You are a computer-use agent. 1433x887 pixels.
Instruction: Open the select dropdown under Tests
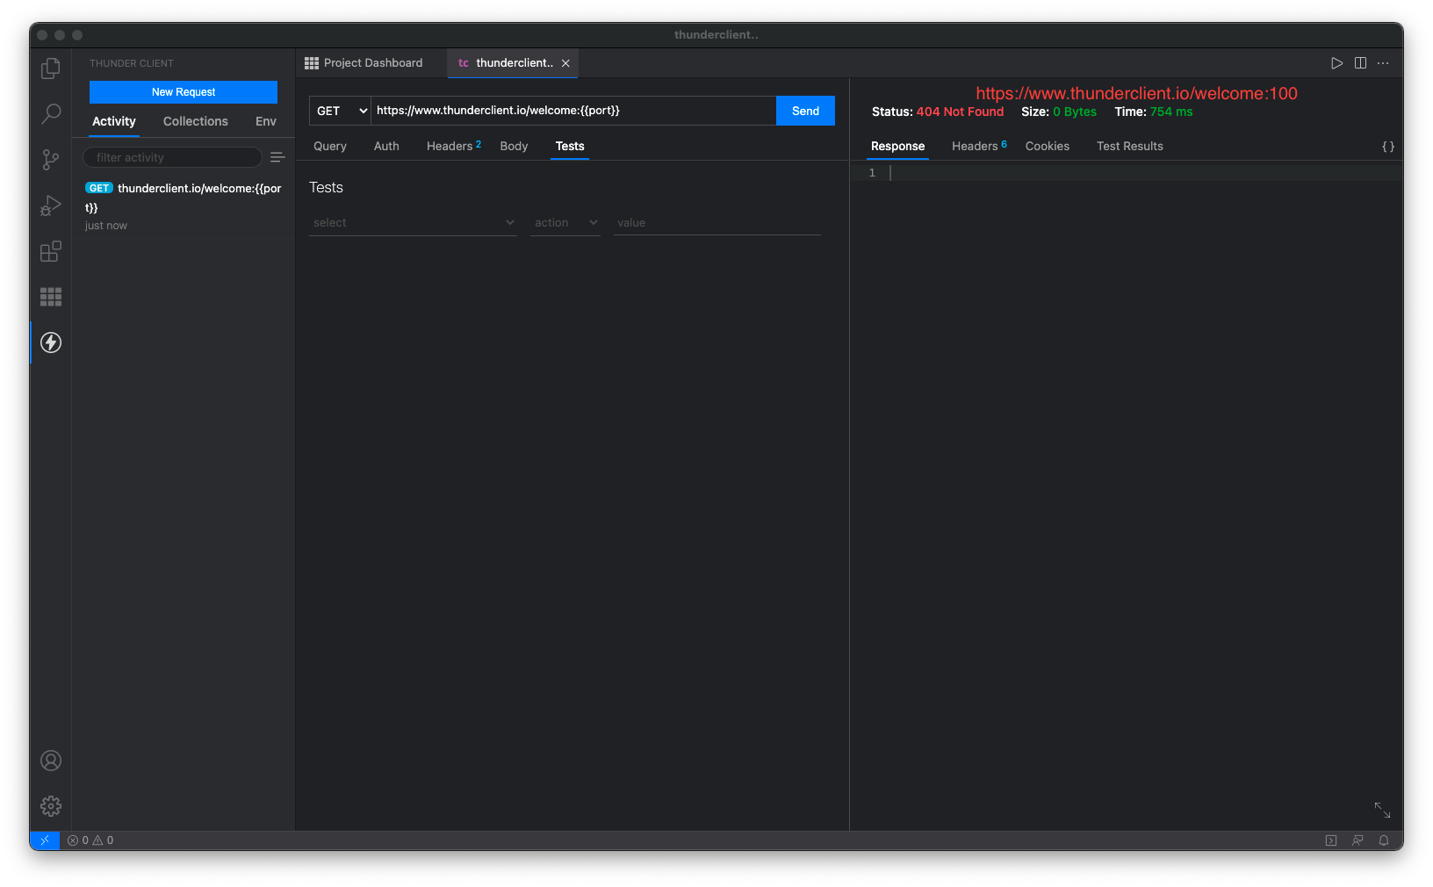[413, 222]
